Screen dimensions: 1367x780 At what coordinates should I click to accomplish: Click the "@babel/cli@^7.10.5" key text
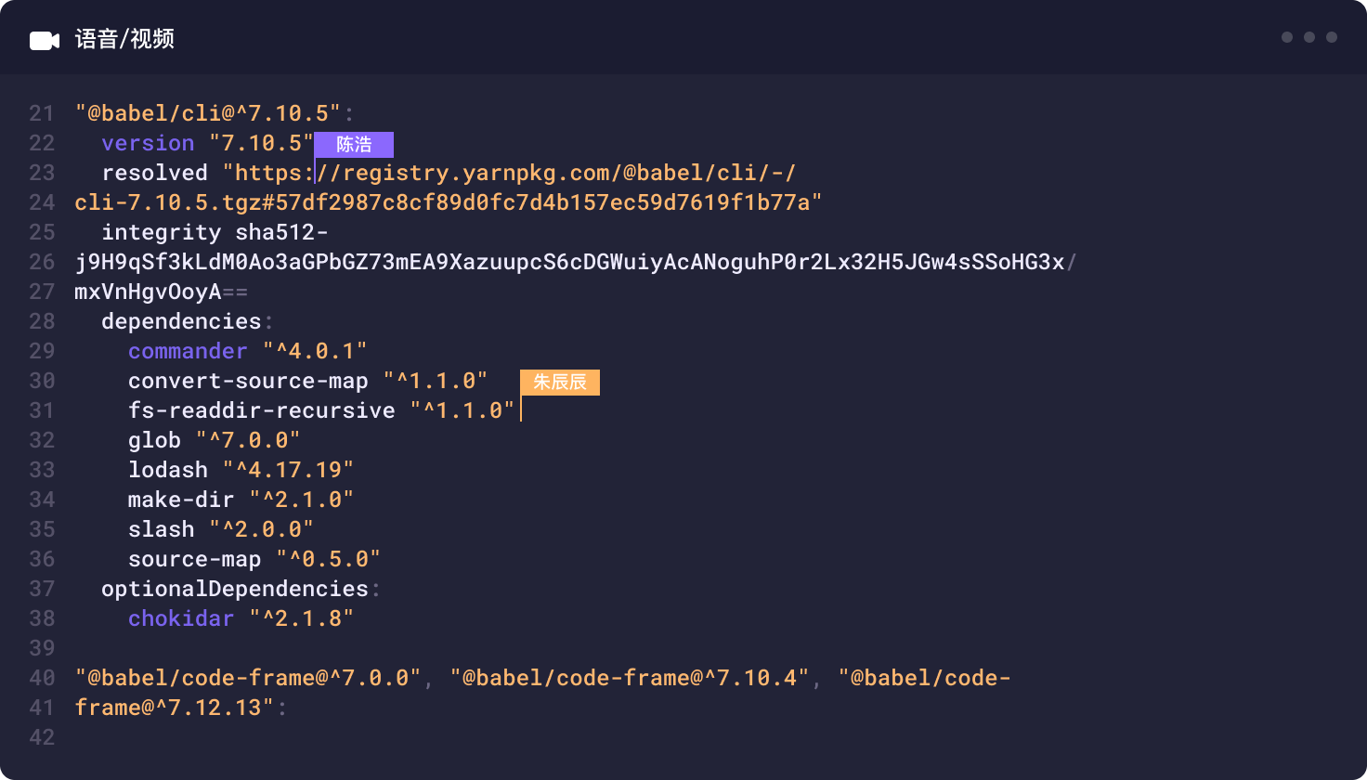(x=208, y=113)
